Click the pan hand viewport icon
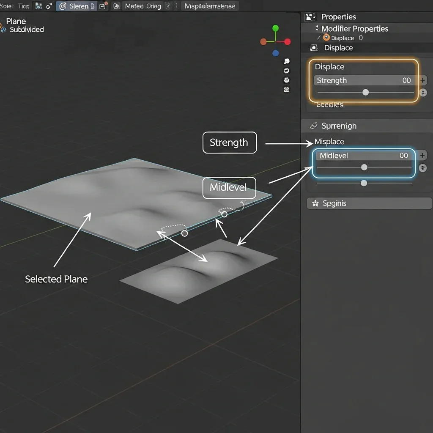Image resolution: width=433 pixels, height=433 pixels. click(x=287, y=80)
